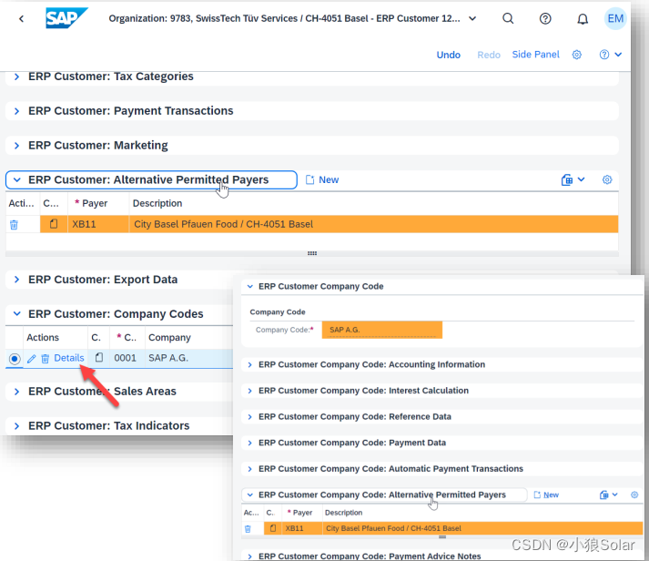Screen dimensions: 649x561
Task: Expand ERP Customer: Marketing section
Action: pyautogui.click(x=16, y=146)
